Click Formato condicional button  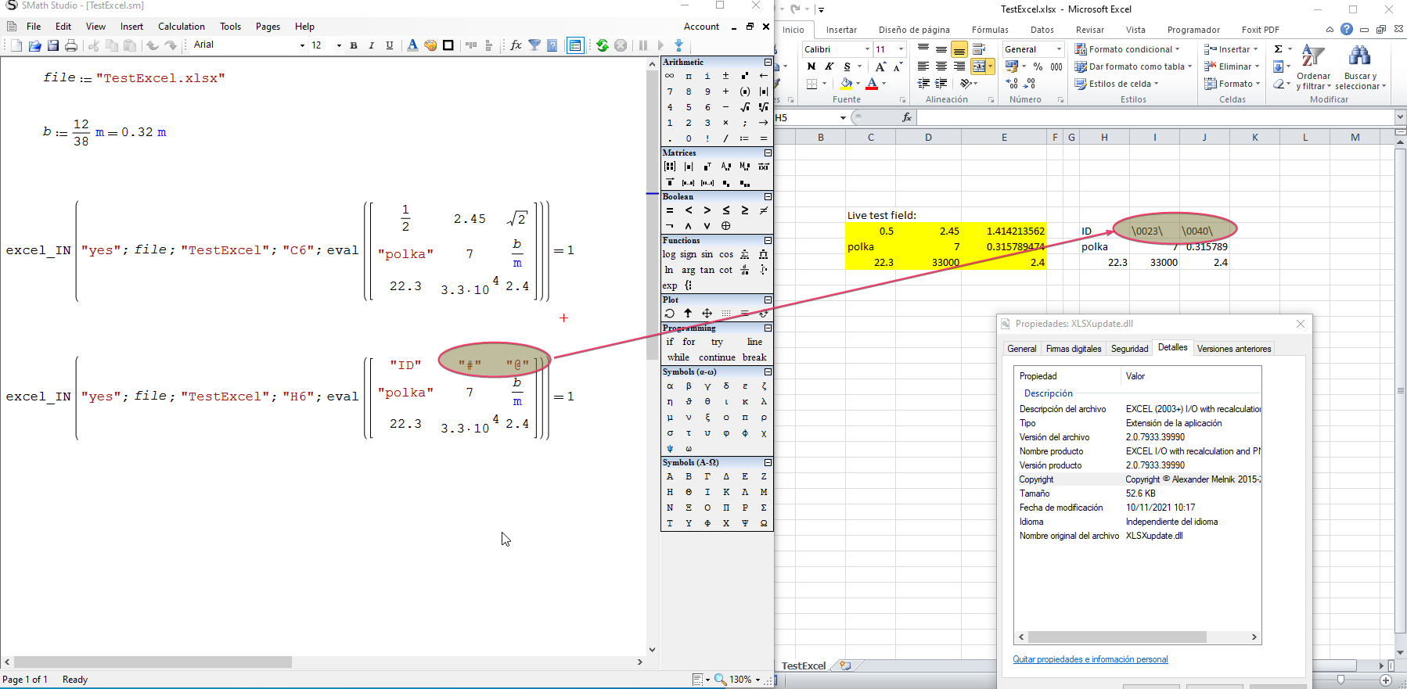1127,49
